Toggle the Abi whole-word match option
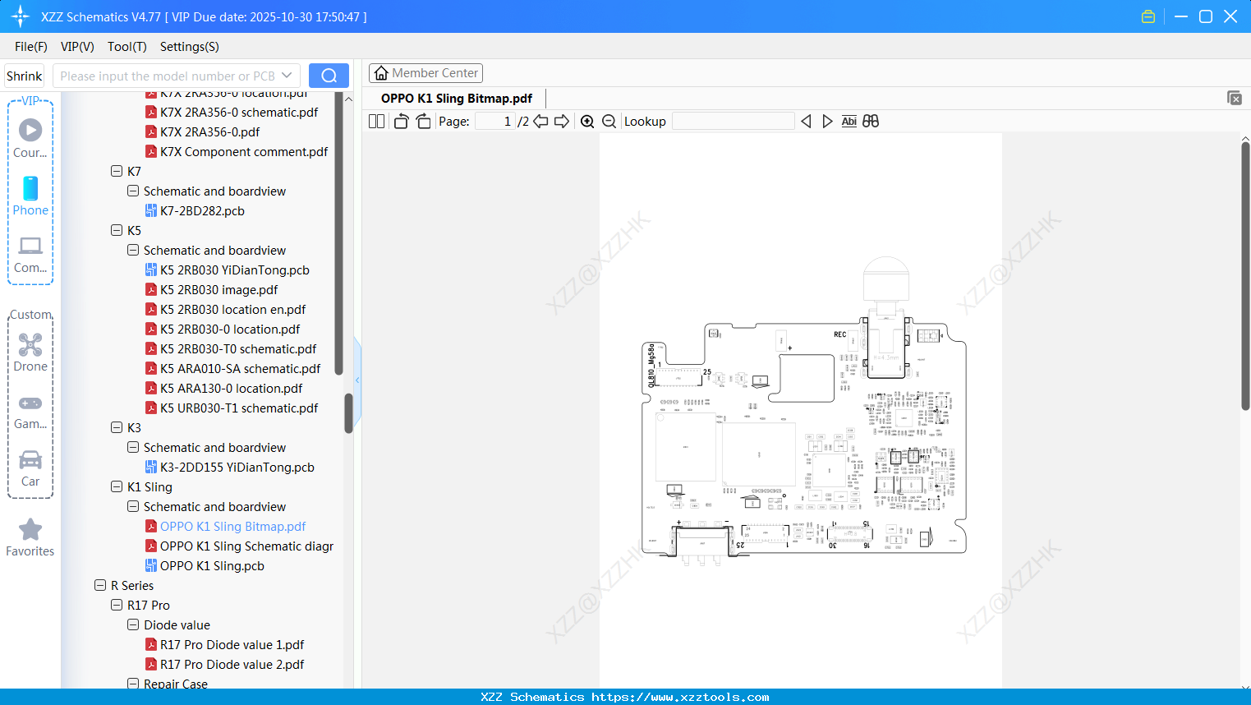This screenshot has width=1251, height=705. tap(849, 122)
